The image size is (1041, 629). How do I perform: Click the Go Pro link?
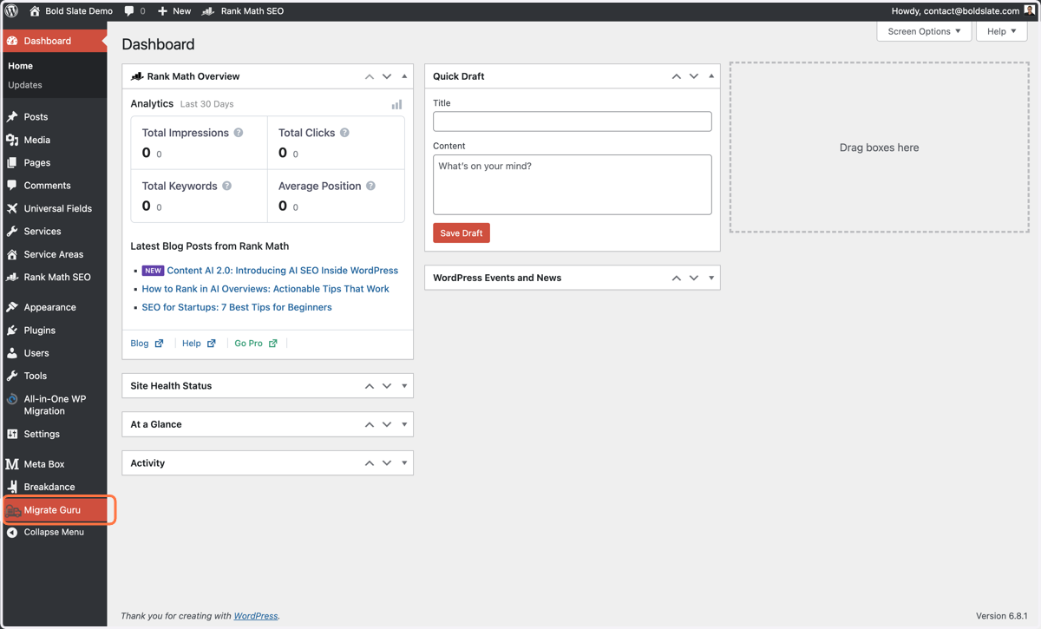(x=256, y=344)
